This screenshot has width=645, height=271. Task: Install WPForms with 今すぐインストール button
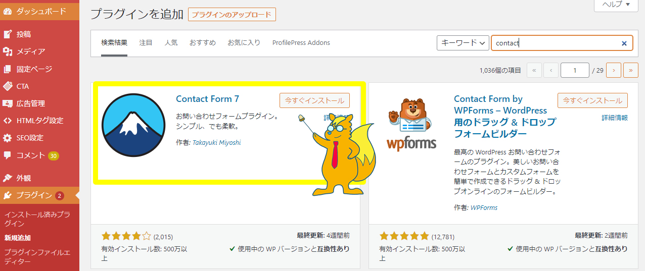point(592,100)
